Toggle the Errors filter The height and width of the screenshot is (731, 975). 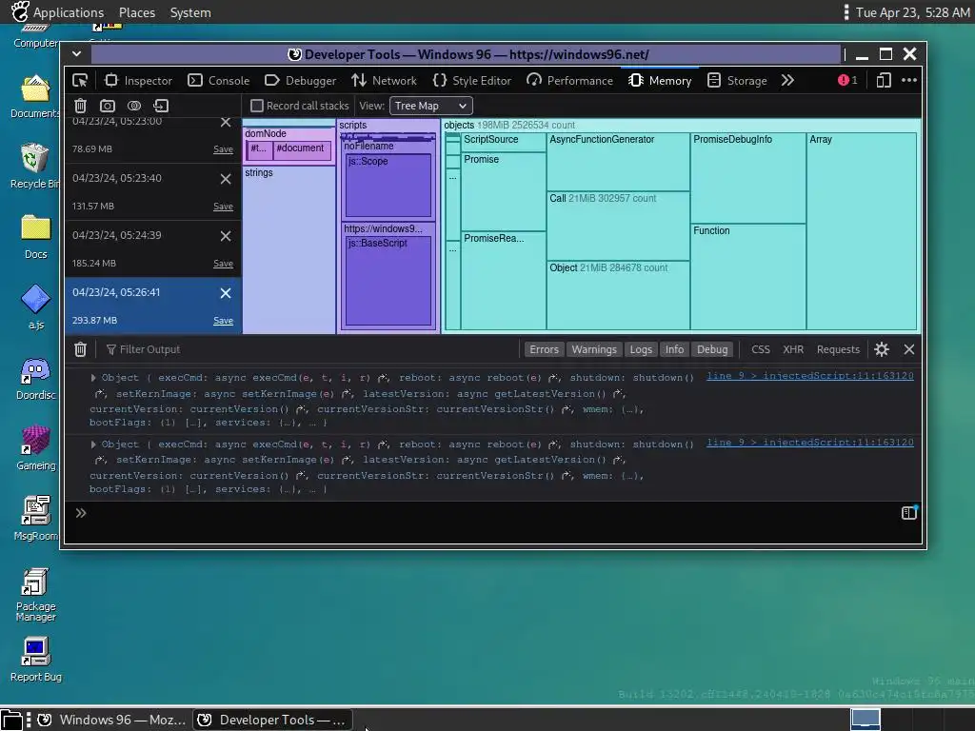point(544,349)
